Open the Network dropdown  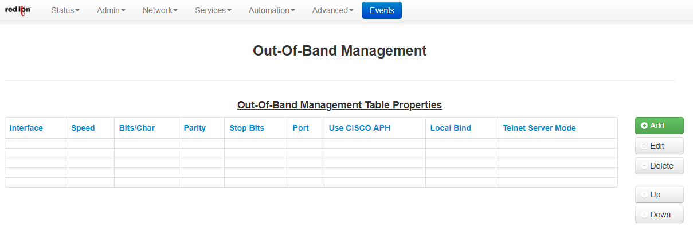160,10
